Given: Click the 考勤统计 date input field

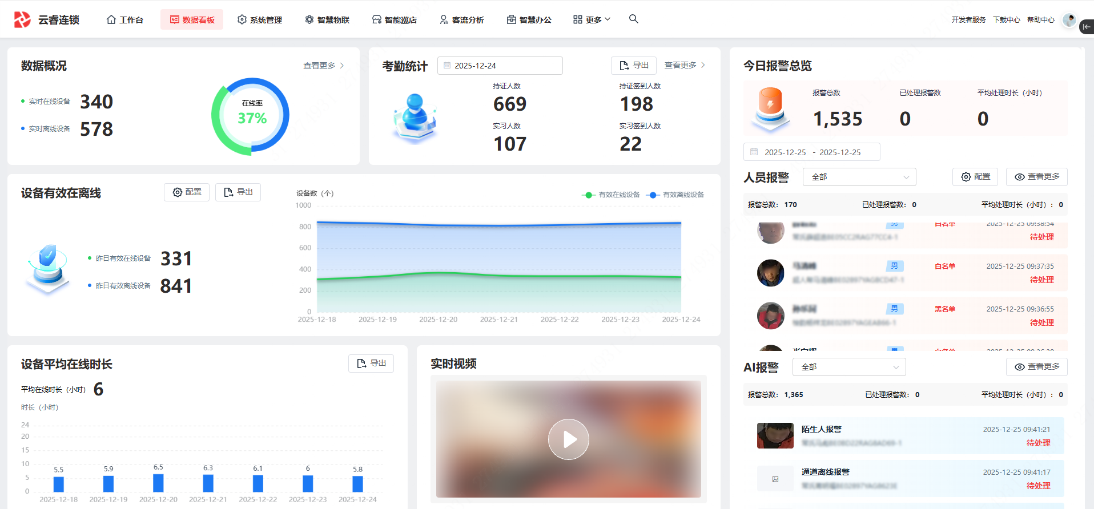Looking at the screenshot, I should tap(500, 66).
